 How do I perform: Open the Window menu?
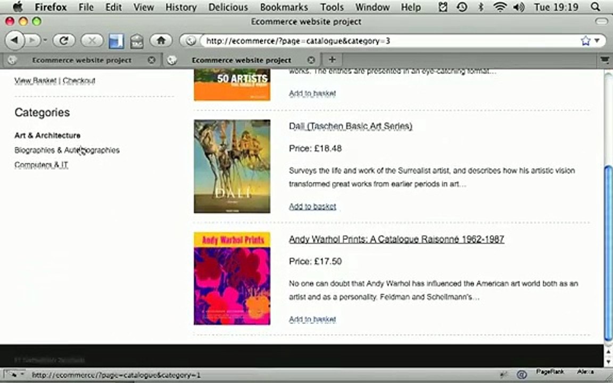372,7
